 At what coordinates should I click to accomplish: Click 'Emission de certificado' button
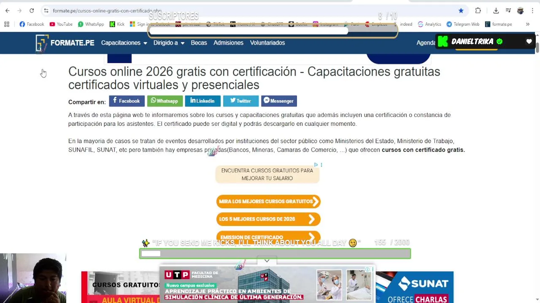point(268,237)
